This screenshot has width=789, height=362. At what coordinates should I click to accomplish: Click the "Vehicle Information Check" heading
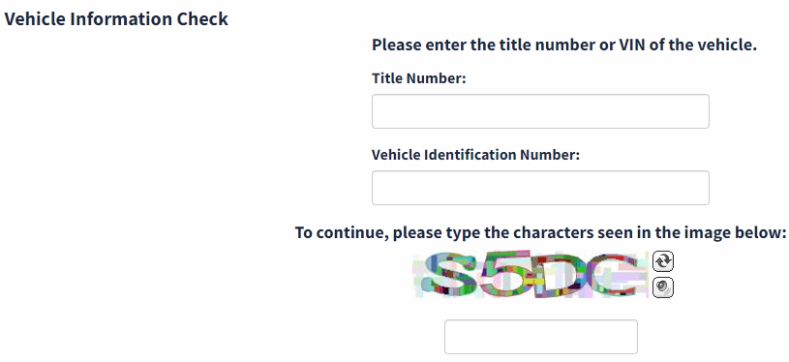[116, 19]
